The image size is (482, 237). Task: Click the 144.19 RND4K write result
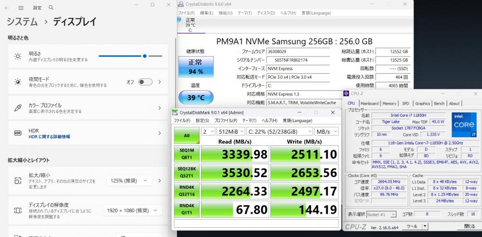coord(304,209)
